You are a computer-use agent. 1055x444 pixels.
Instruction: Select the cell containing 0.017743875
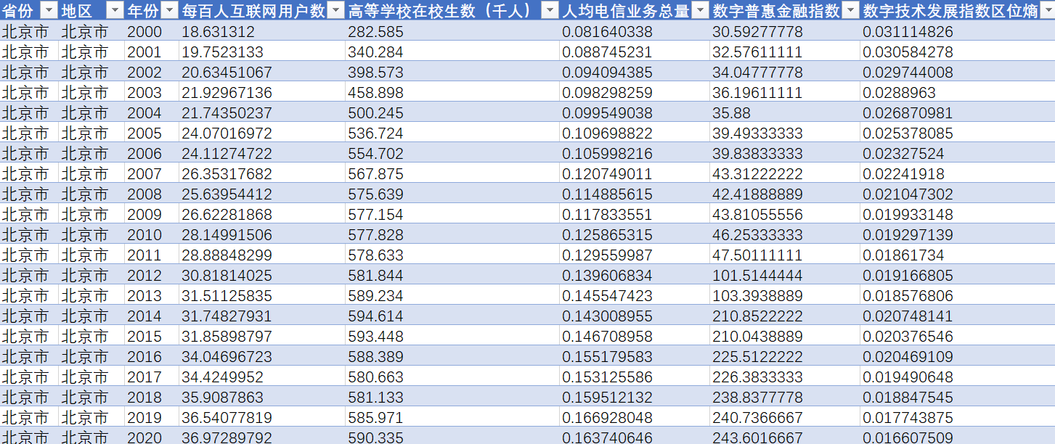[958, 418]
